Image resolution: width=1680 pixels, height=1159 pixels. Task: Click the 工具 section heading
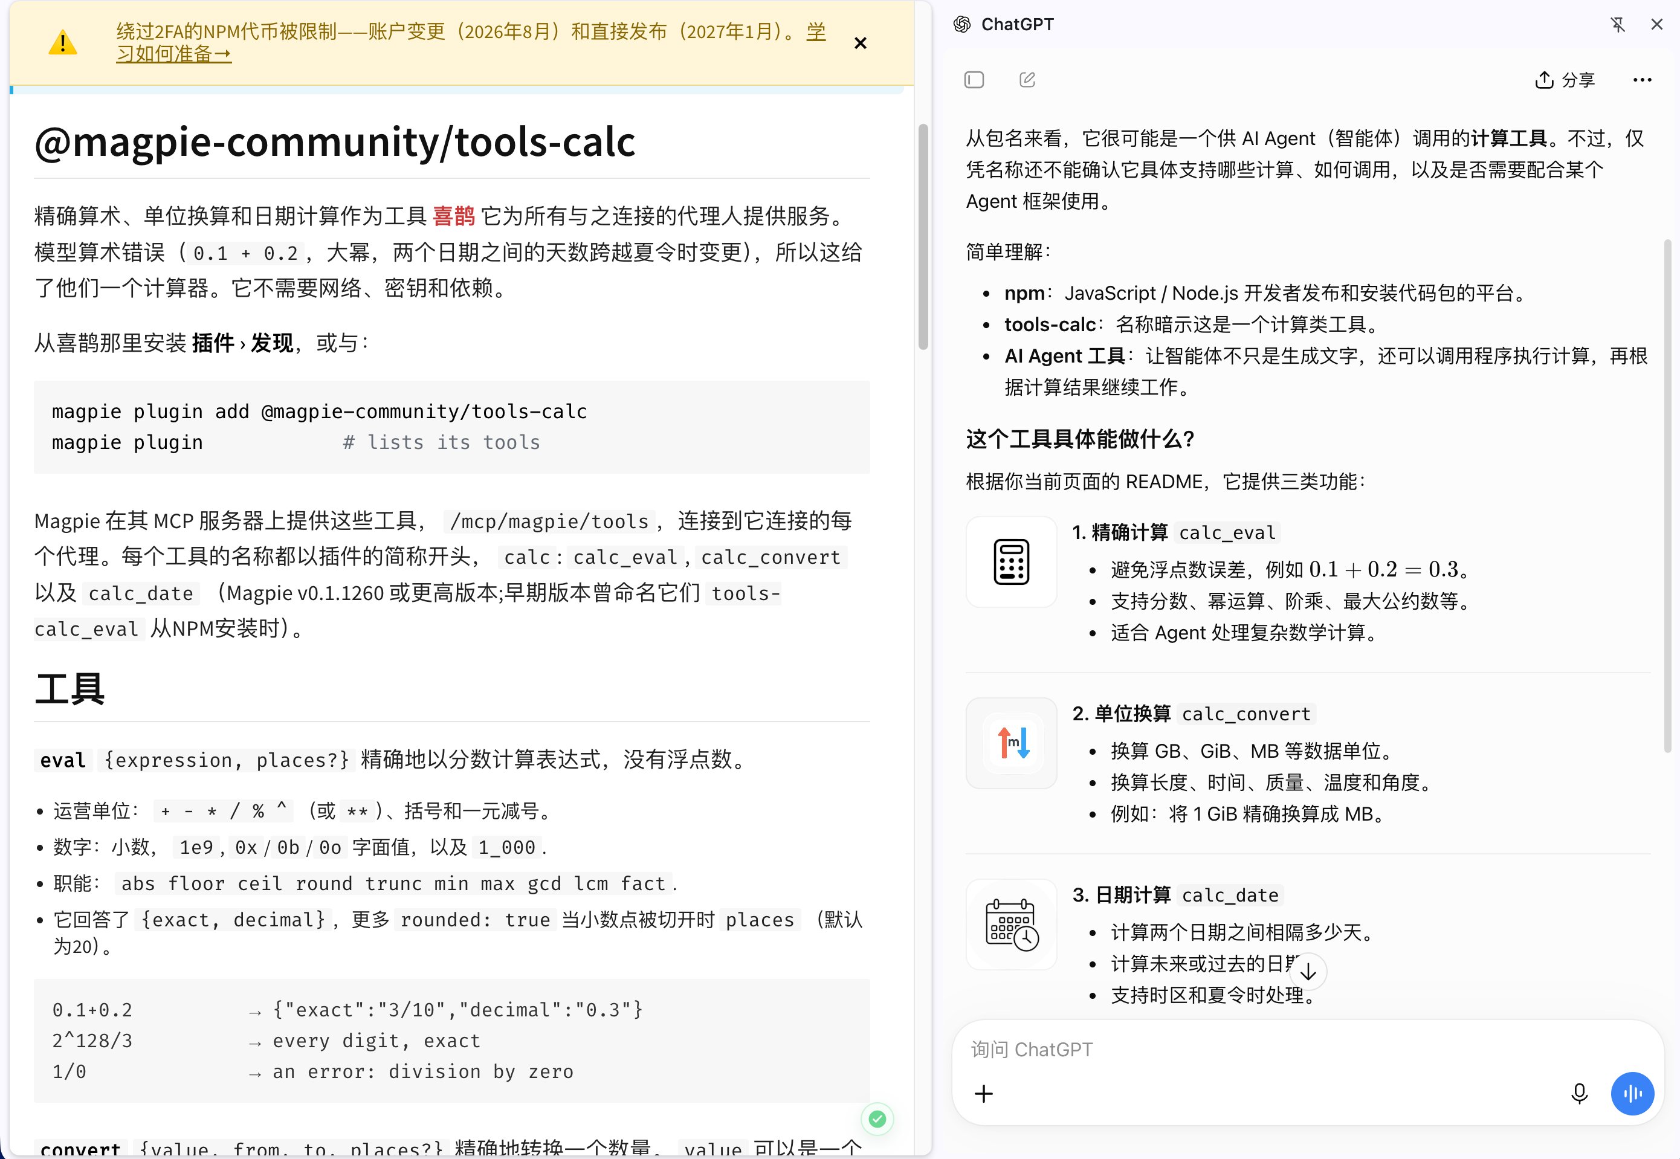click(x=69, y=688)
